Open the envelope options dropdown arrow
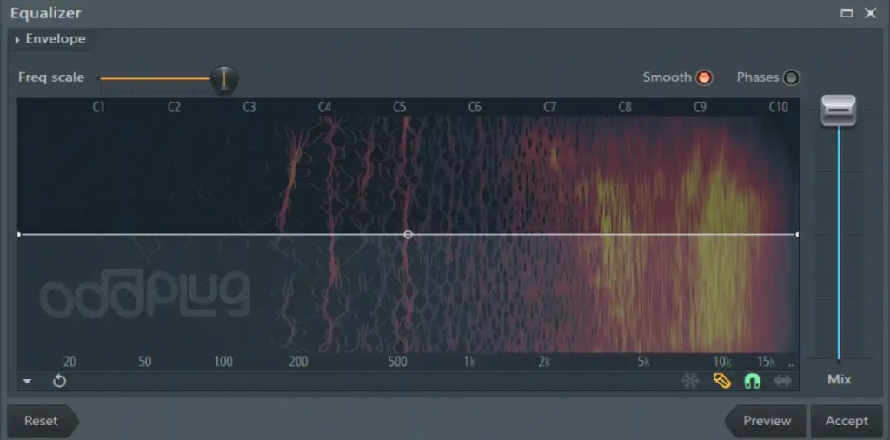Viewport: 890px width, 440px height. (27, 382)
